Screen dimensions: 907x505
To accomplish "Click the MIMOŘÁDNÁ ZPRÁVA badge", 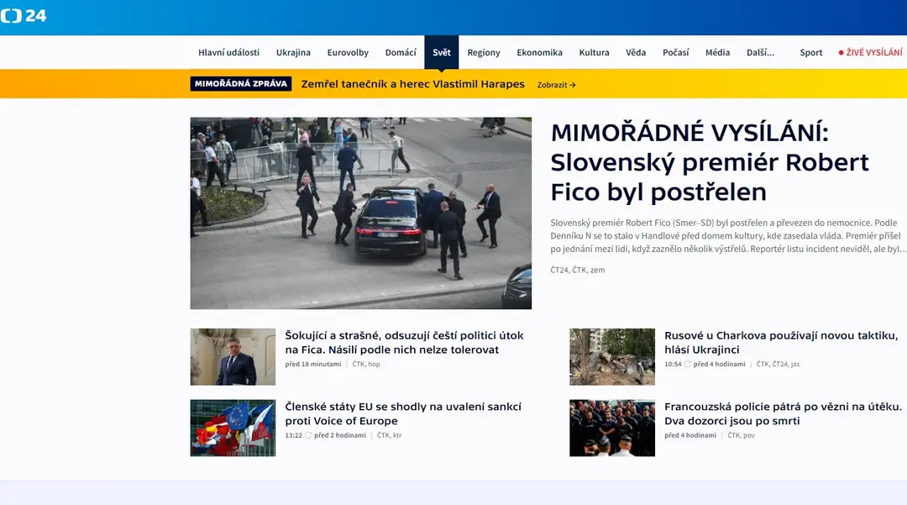I will (x=241, y=84).
